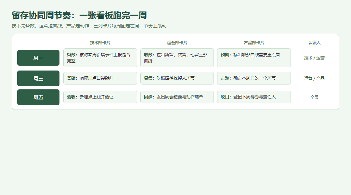351x195 pixels.
Task: Select the 运营部卡片 column header
Action: point(177,43)
